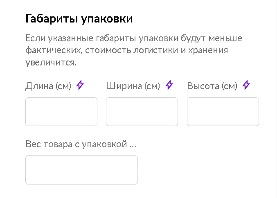Activate the Высота (см) text field
This screenshot has height=198, width=277.
coord(223,112)
